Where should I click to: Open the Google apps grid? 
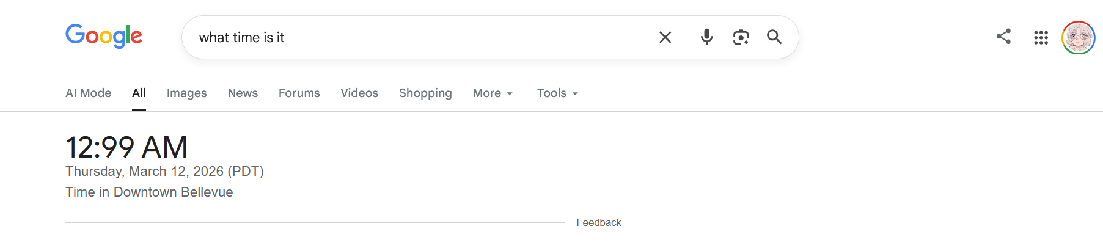pyautogui.click(x=1041, y=38)
